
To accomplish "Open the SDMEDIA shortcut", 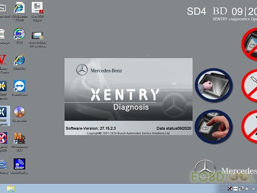I will 19,62.
